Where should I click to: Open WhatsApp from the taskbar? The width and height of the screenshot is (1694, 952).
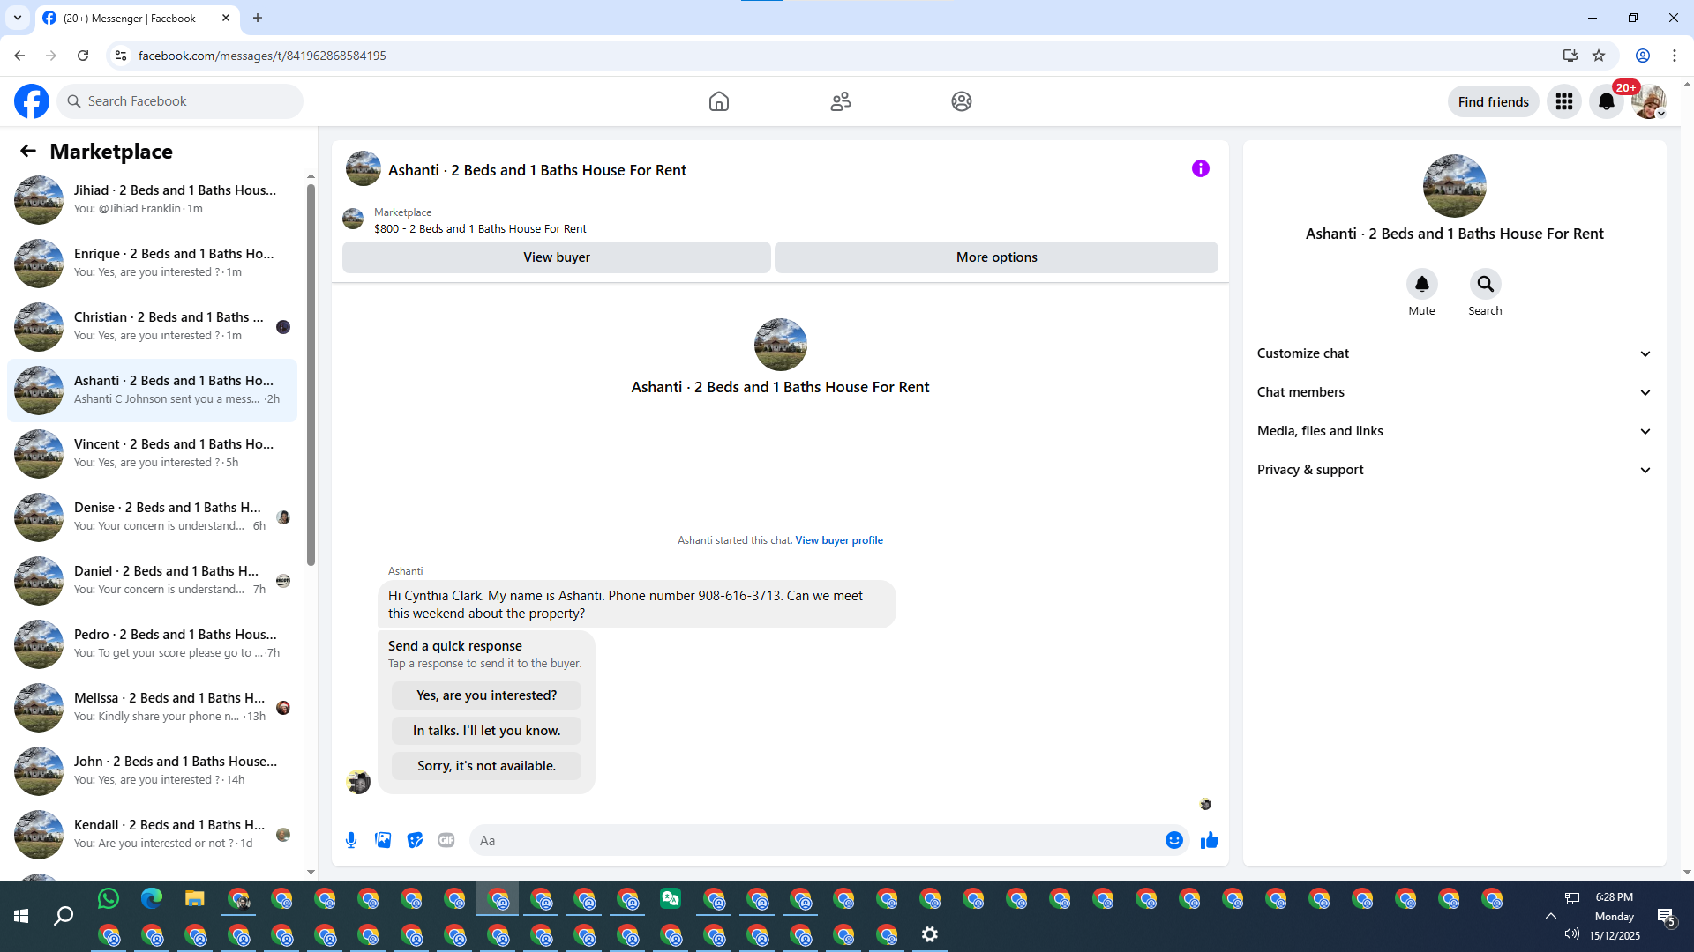[109, 898]
